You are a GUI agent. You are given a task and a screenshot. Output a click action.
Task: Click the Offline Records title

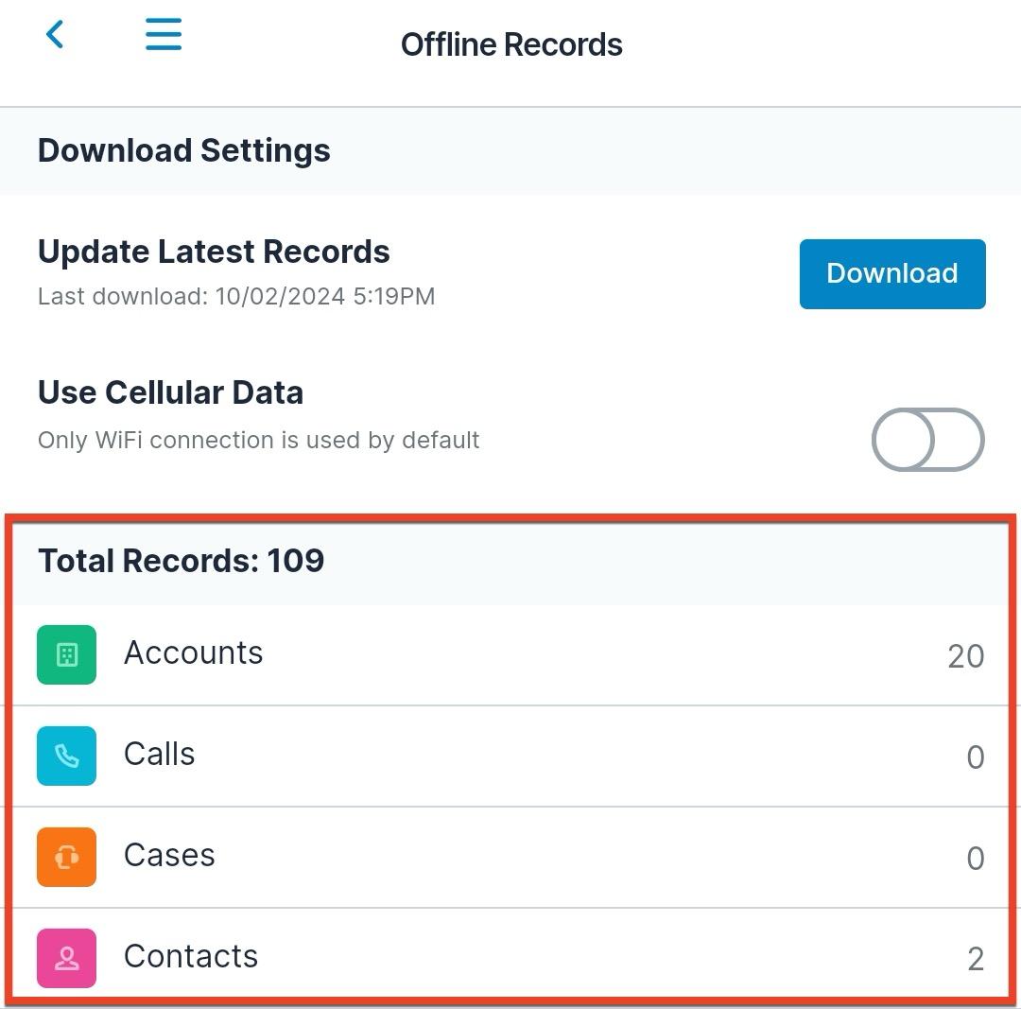510,43
